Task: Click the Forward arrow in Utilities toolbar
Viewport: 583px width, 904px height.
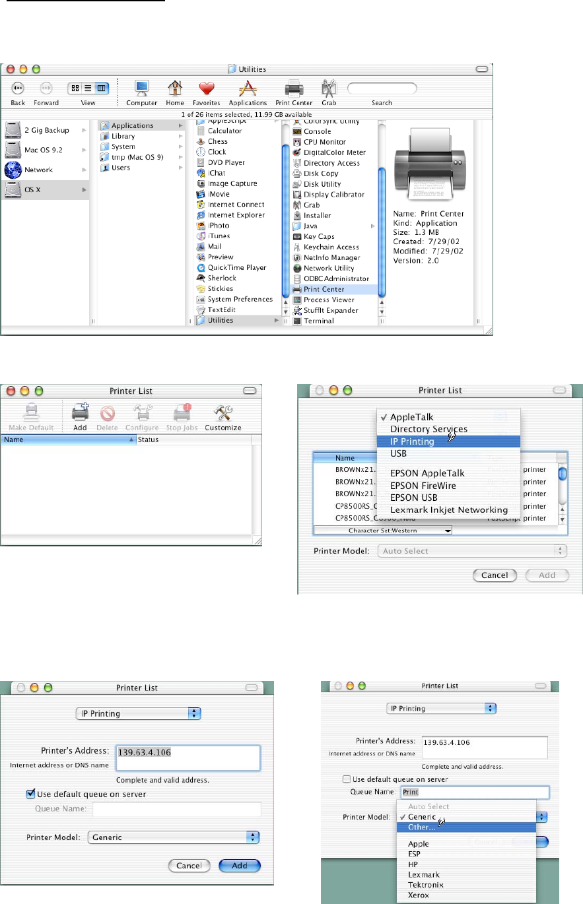Action: click(x=46, y=88)
